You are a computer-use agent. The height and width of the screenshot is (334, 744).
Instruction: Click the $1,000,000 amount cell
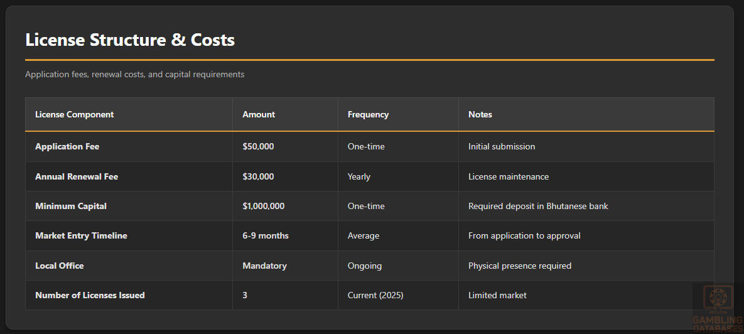click(x=264, y=206)
